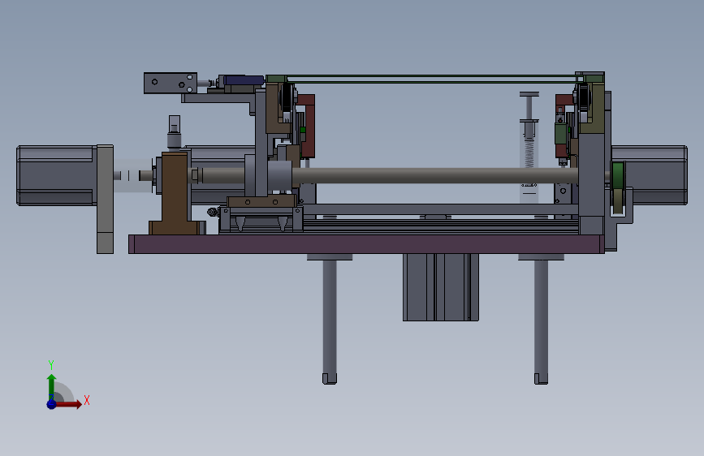704x456 pixels.
Task: Select the gray bracket plate with holes, top left
Action: [x=171, y=83]
